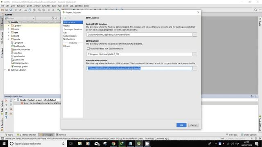Open the TODO tool window tab
The image size is (262, 147).
[x=9, y=135]
